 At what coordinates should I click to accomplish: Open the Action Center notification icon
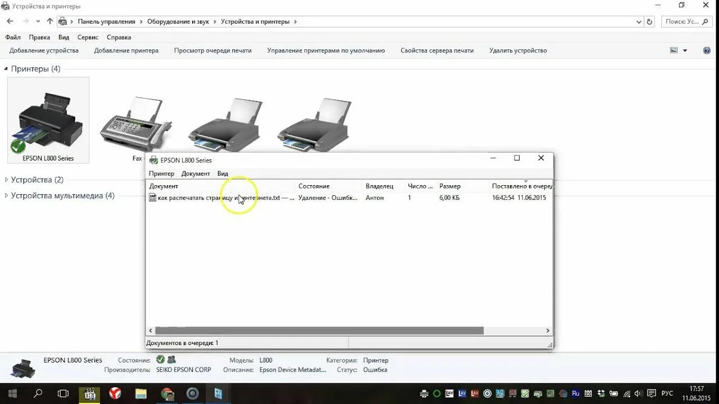tap(652, 394)
